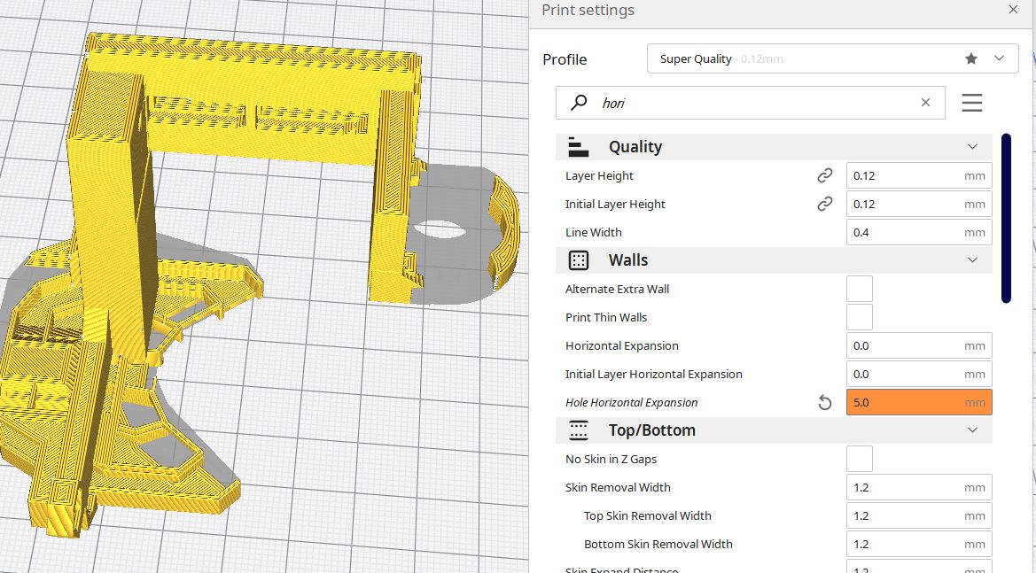
Task: Reset Hole Horizontal Expansion with the revert arrow
Action: (825, 402)
